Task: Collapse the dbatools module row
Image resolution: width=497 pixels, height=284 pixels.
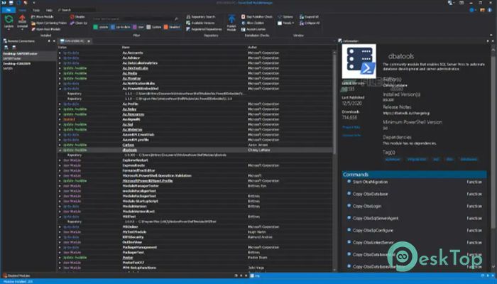Action: coord(60,150)
